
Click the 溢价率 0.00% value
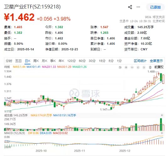coord(63,44)
